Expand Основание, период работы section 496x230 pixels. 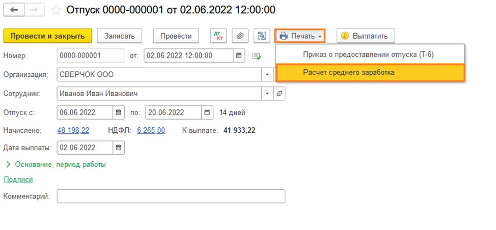[56, 164]
